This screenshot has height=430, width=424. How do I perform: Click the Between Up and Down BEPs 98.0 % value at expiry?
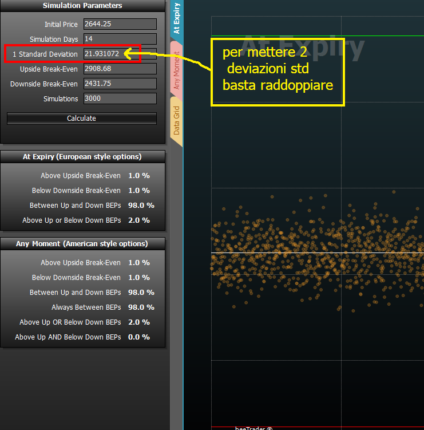(141, 206)
